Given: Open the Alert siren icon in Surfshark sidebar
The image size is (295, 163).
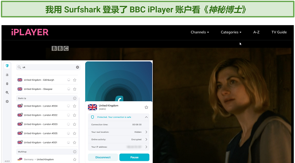Looking at the screenshot, I should (x=7, y=75).
